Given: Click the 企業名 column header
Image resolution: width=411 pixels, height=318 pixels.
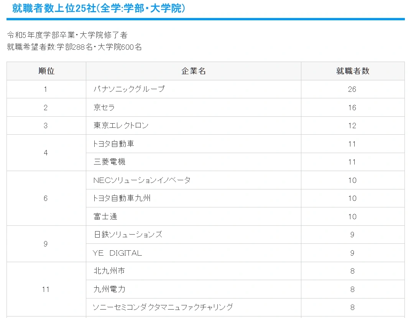Looking at the screenshot, I should [193, 71].
